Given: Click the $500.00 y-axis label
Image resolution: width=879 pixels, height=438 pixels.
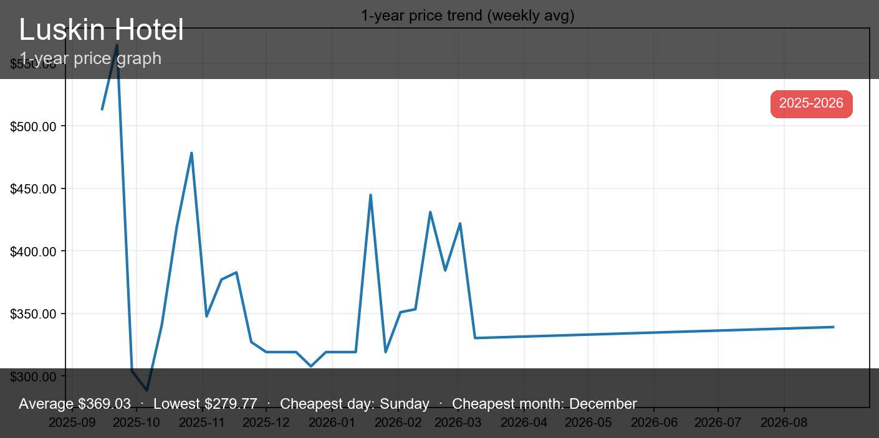Looking at the screenshot, I should 33,127.
